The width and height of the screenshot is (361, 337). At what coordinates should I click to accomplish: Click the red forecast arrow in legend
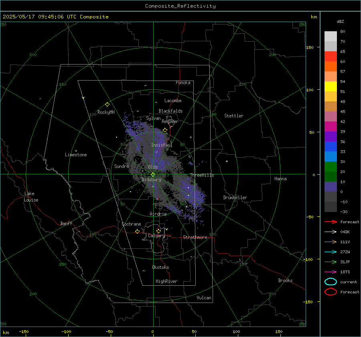[x=331, y=222]
